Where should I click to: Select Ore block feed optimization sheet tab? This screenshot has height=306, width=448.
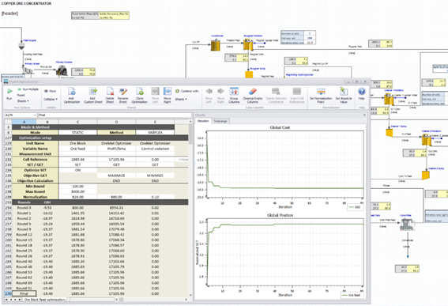(45, 300)
